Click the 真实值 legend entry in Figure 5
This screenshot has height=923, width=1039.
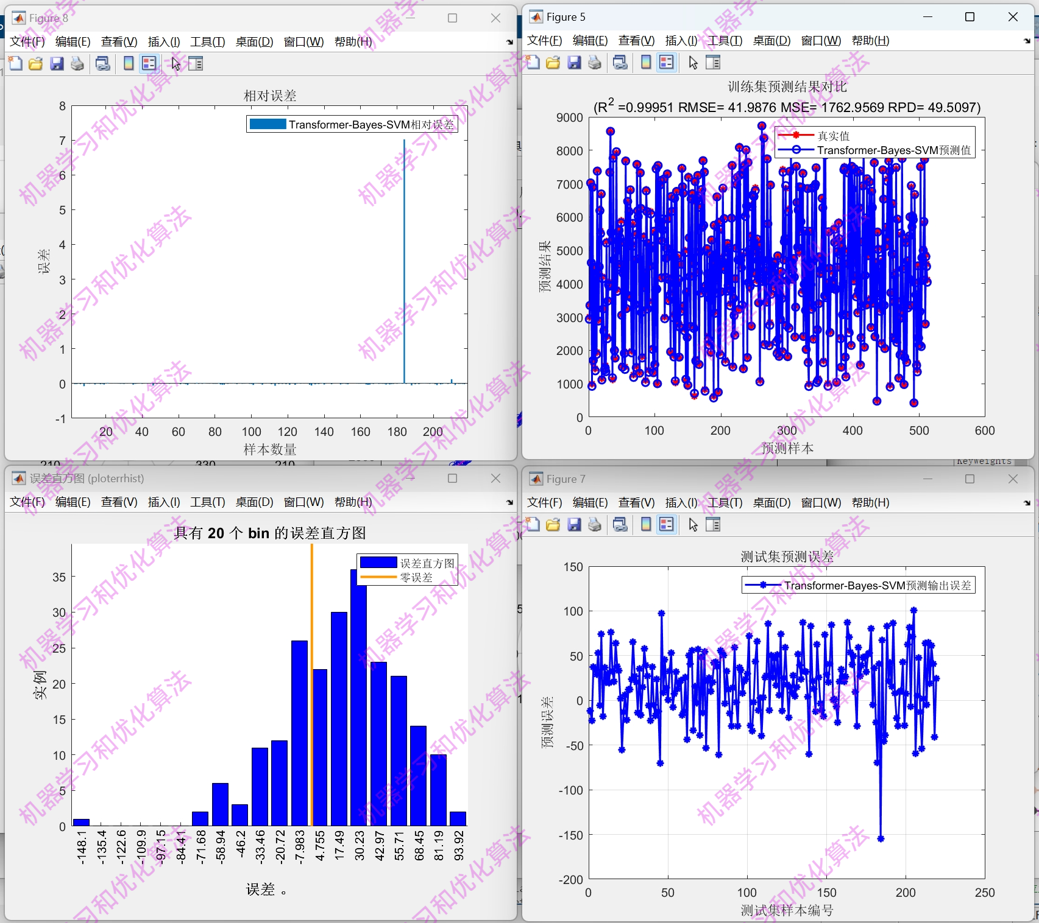[835, 136]
